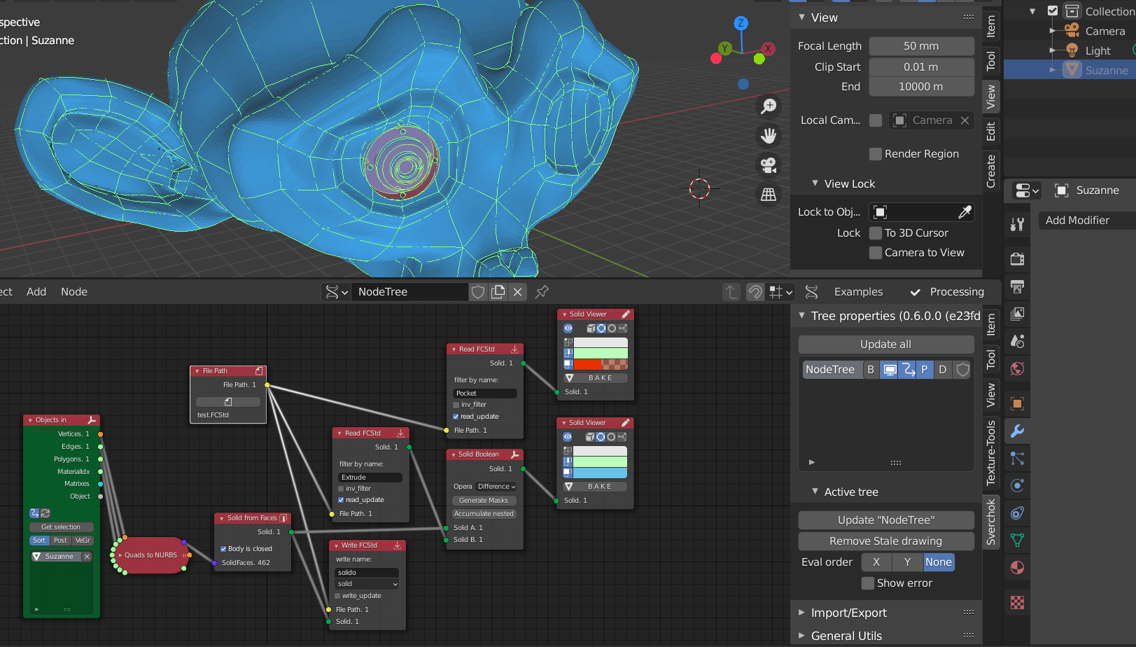This screenshot has height=647, width=1136.
Task: Enable the Render Region checkbox
Action: 876,154
